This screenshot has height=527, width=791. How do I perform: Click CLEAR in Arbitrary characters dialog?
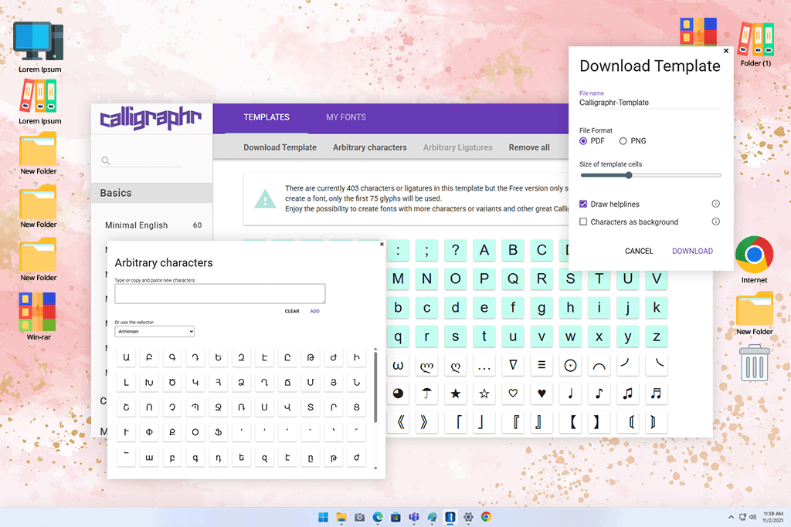(292, 312)
